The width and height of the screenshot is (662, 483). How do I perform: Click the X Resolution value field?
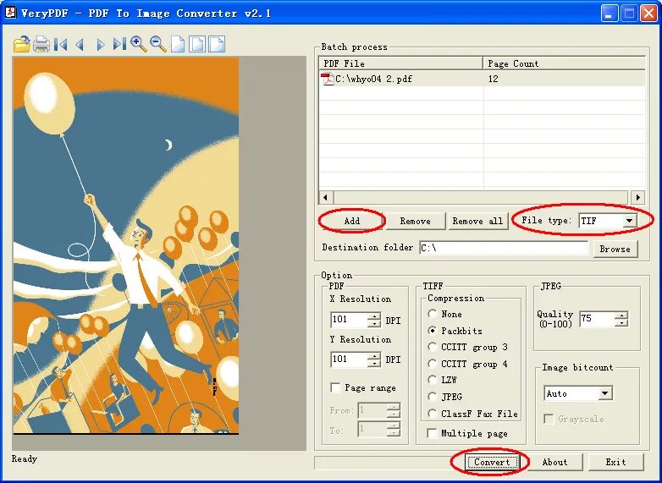pos(350,320)
